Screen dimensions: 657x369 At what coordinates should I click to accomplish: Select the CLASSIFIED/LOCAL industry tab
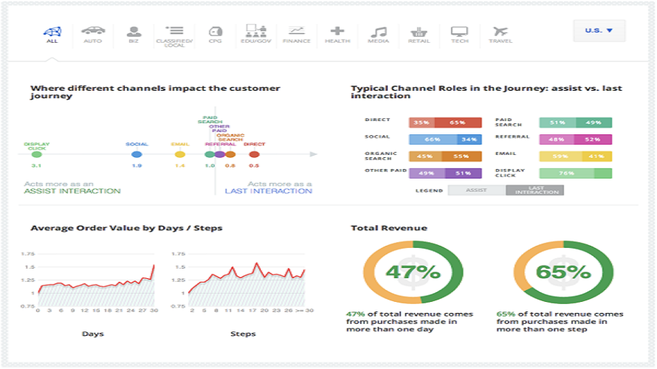coord(174,36)
